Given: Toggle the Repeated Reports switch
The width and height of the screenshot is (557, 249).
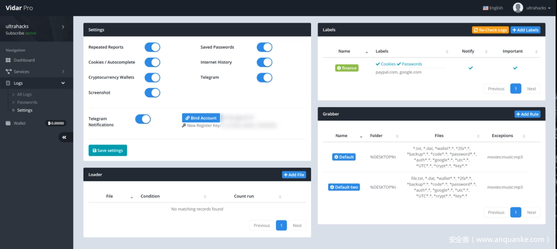Looking at the screenshot, I should 152,47.
